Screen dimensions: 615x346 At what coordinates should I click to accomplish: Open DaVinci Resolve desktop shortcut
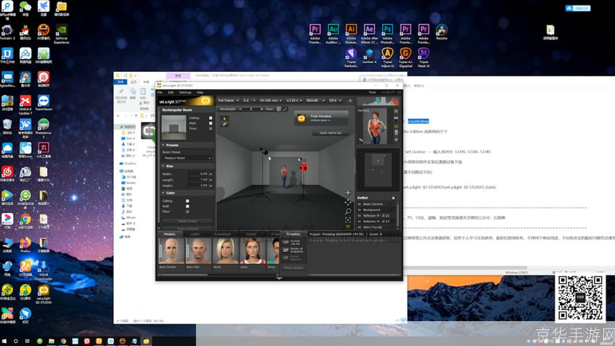point(442,32)
